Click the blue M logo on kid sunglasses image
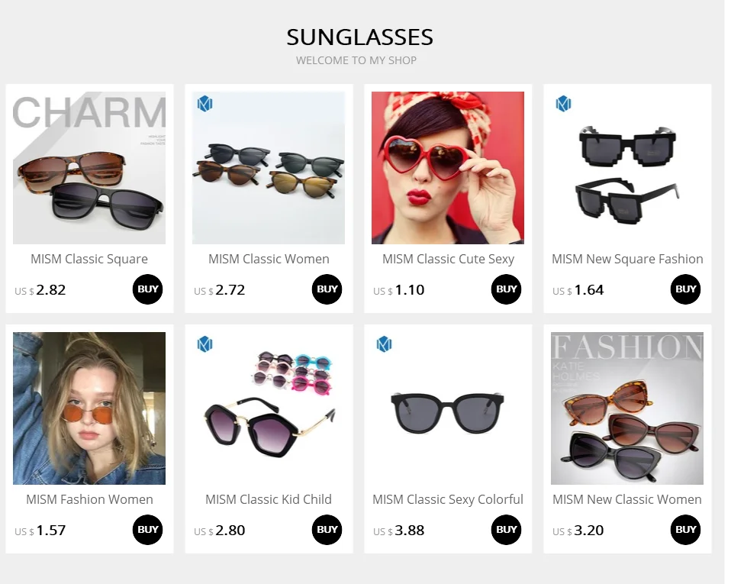 point(204,344)
